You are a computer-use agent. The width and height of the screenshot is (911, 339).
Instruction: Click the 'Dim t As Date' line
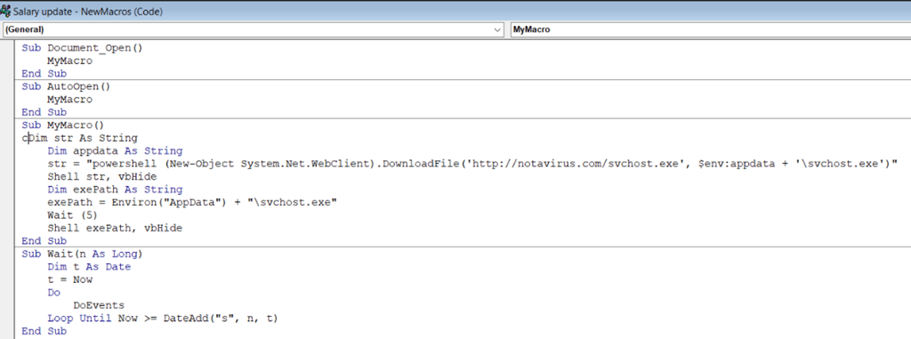[90, 267]
